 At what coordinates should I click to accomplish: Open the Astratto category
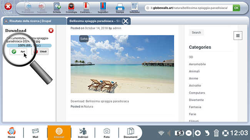point(195,86)
